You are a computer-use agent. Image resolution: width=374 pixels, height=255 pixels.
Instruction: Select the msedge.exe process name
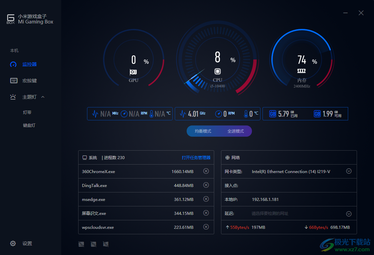click(x=93, y=200)
